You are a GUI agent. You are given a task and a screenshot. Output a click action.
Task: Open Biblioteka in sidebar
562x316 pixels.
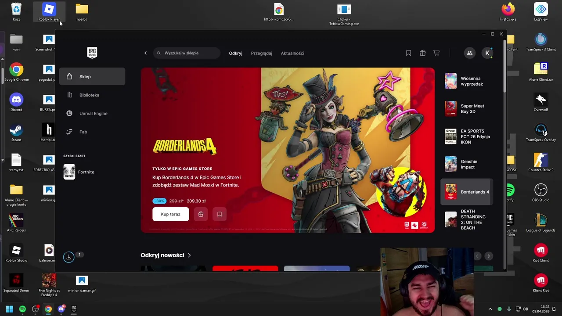pyautogui.click(x=92, y=95)
